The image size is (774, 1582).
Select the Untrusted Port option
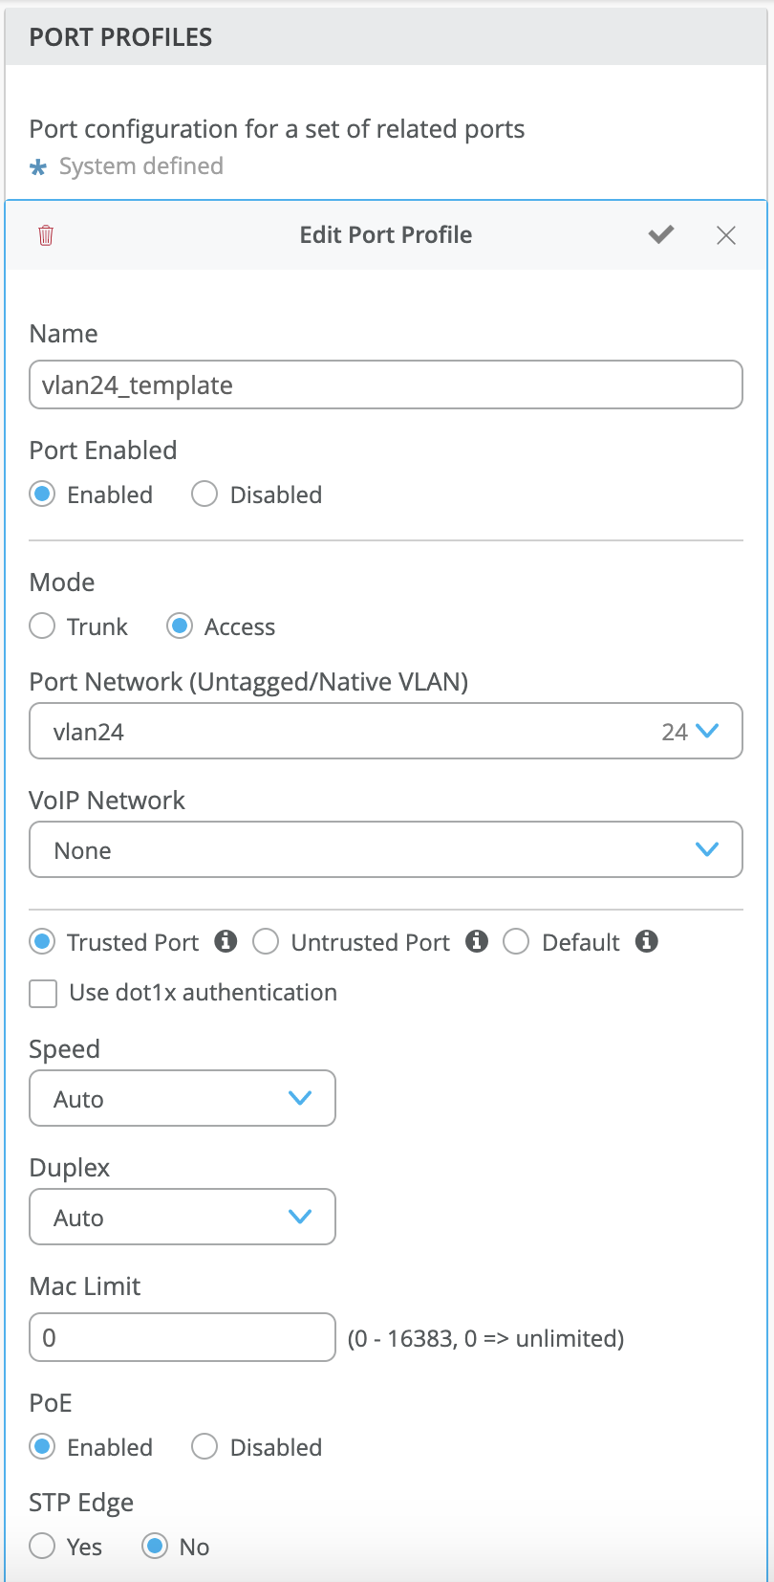(266, 942)
